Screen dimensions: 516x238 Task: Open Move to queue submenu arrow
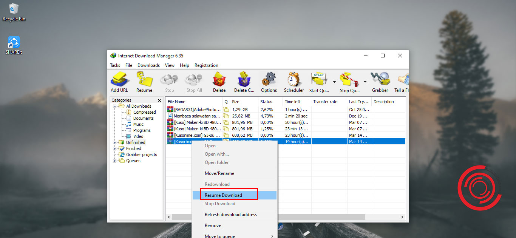pos(272,236)
